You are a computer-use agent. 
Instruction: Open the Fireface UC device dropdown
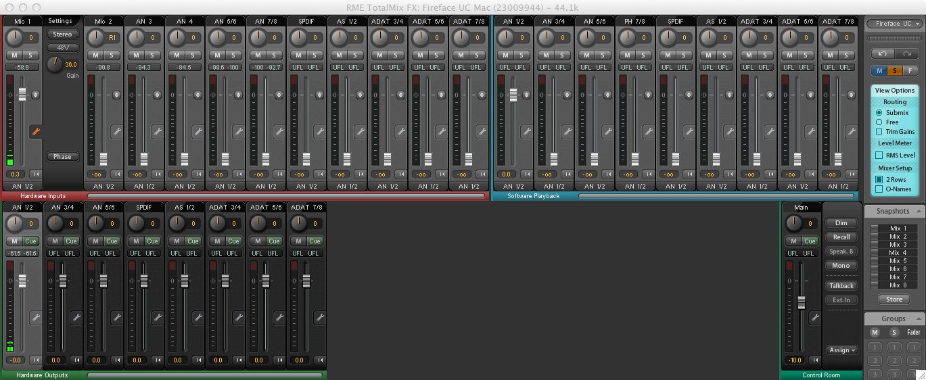click(x=894, y=24)
